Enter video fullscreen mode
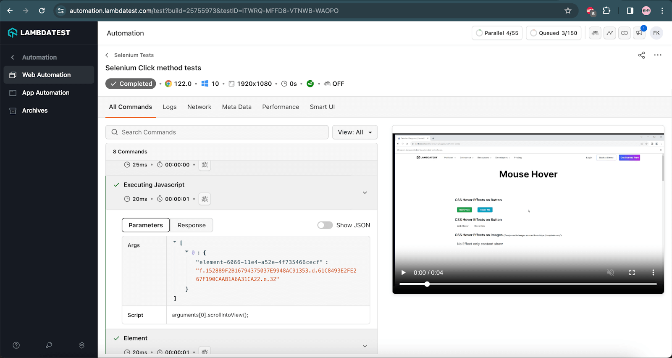 click(x=632, y=273)
